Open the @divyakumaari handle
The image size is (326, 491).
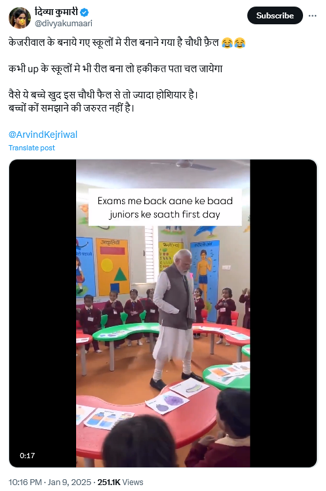click(64, 24)
